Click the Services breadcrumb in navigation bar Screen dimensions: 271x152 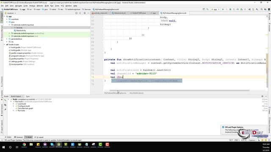pyautogui.click(x=86, y=9)
